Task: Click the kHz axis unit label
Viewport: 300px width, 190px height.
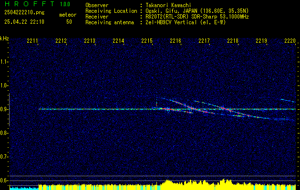Action: point(4,38)
